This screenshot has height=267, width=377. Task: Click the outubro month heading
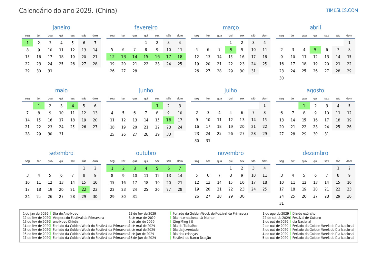tap(146, 153)
